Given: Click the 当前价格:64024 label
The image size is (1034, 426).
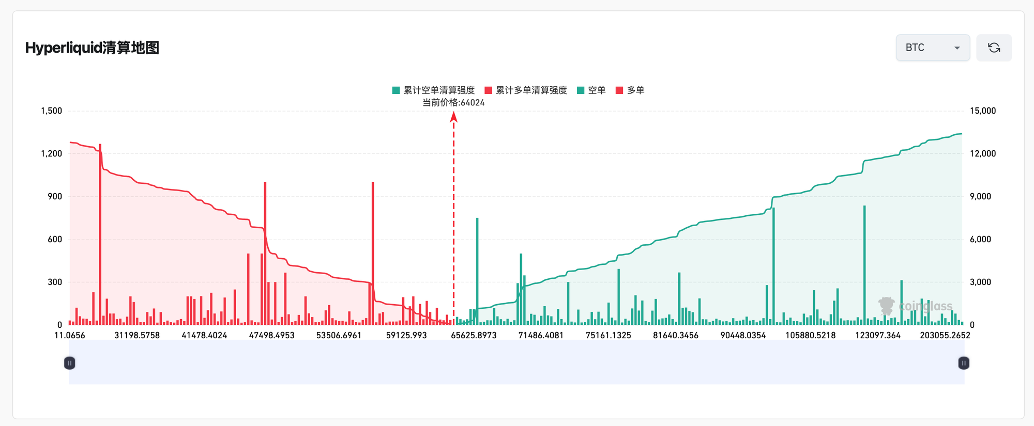Looking at the screenshot, I should point(453,103).
